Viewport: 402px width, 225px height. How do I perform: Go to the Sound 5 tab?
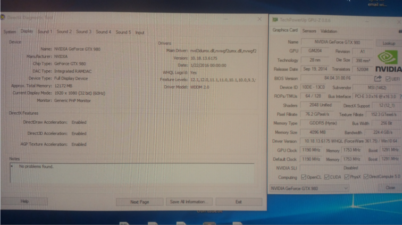point(123,32)
